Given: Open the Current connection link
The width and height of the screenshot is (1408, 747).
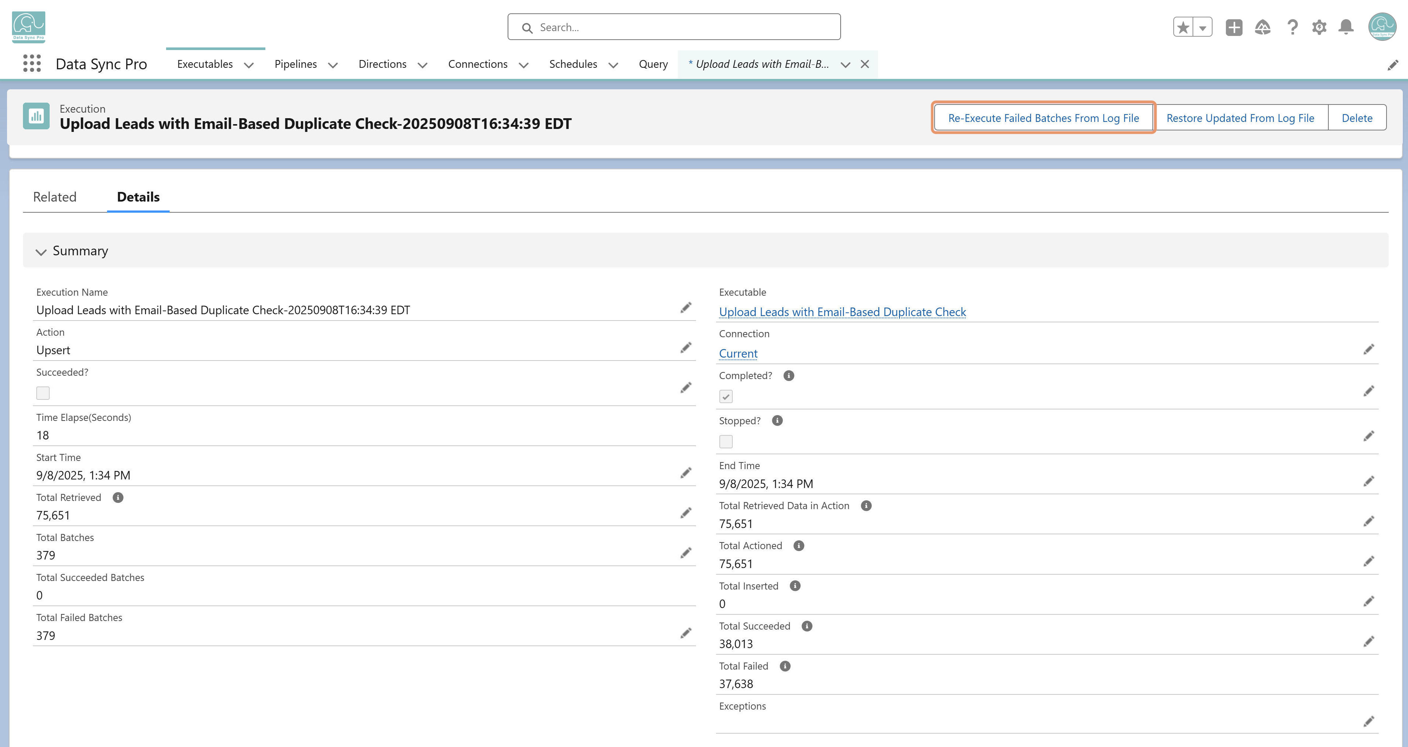Looking at the screenshot, I should [738, 353].
